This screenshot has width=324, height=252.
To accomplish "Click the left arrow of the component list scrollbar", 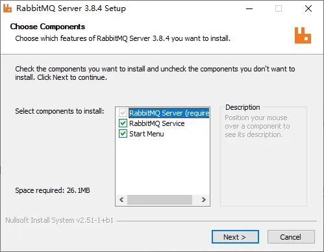I will 121,199.
